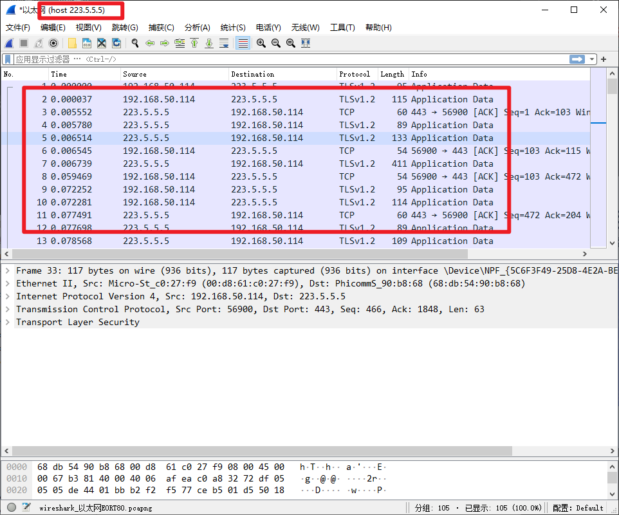Image resolution: width=619 pixels, height=515 pixels.
Task: Open the 统计(S) menu
Action: [233, 27]
